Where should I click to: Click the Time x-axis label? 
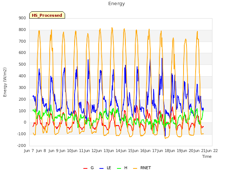coord(207,156)
